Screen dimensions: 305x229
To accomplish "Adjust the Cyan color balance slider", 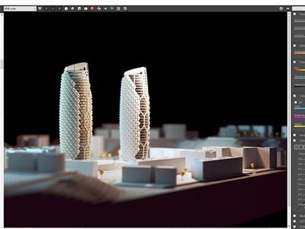I will point(300,108).
